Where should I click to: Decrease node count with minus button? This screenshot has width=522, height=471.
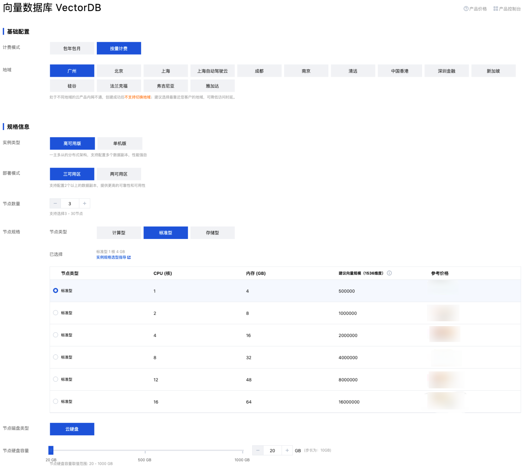pos(55,204)
